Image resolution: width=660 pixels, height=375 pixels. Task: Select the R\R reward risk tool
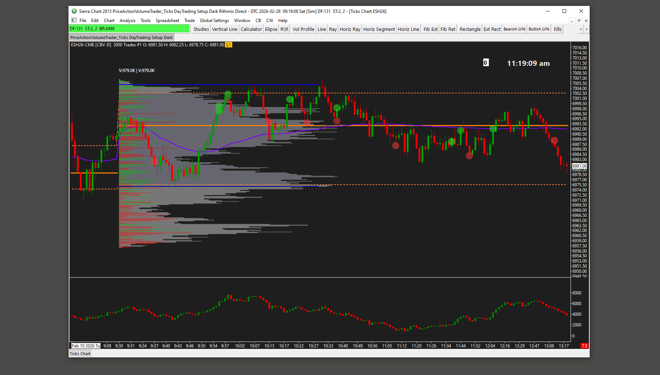285,29
